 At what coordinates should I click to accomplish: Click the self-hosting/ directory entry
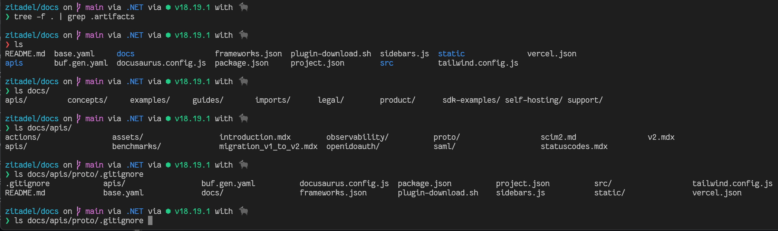point(533,100)
